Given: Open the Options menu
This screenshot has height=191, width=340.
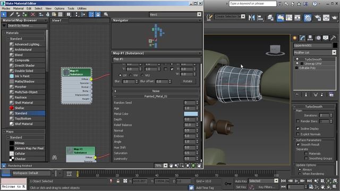Looking at the screenshot, I should pyautogui.click(x=59, y=8).
